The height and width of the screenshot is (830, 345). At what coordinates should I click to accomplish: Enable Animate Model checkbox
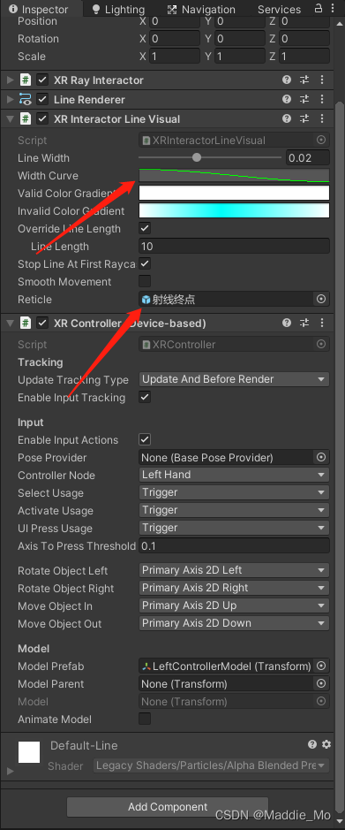pos(144,719)
